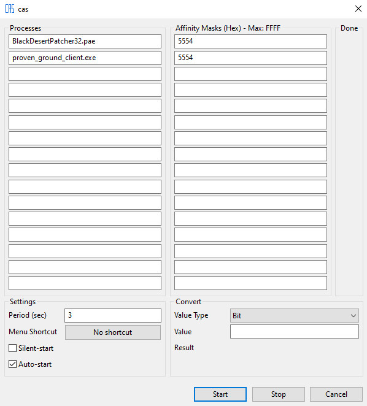The height and width of the screenshot is (406, 367).
Task: Click the Settings group label
Action: pyautogui.click(x=23, y=302)
